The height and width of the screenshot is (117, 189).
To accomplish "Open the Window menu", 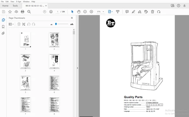I will click(26, 2).
